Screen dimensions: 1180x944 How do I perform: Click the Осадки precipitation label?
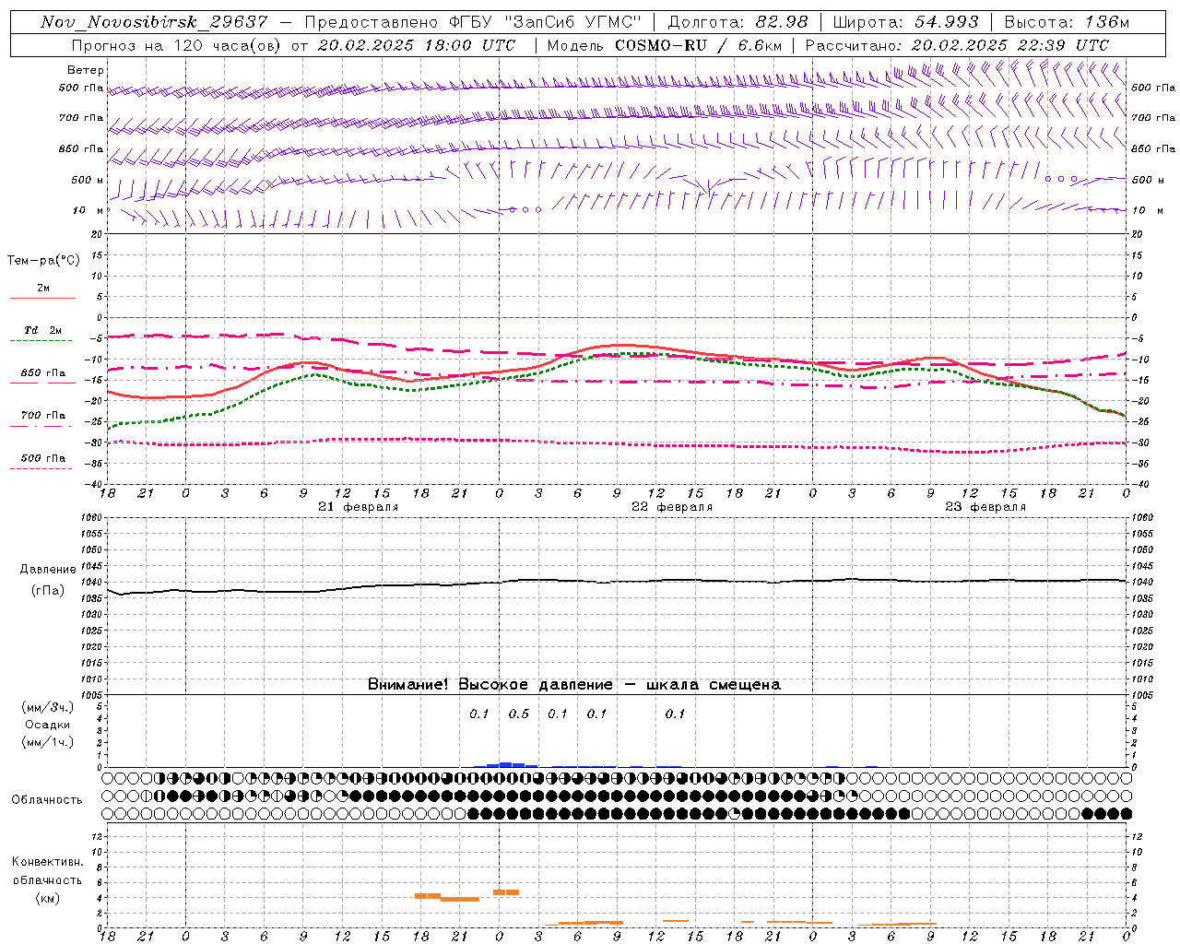(x=47, y=725)
